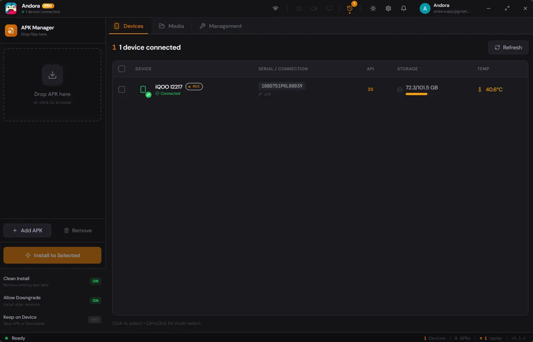
Task: Switch theme using the sun icon
Action: [x=373, y=8]
